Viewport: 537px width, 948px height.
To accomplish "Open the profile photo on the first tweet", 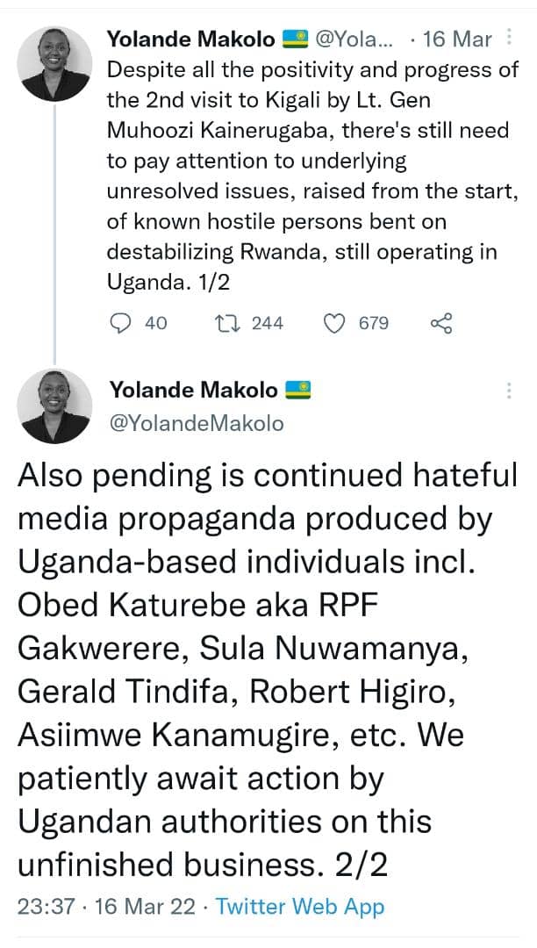I will pyautogui.click(x=55, y=62).
